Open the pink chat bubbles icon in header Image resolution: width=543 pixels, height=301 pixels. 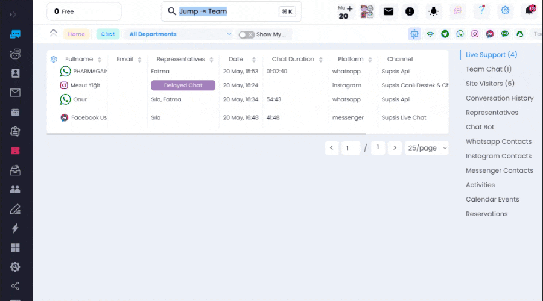pos(457,11)
